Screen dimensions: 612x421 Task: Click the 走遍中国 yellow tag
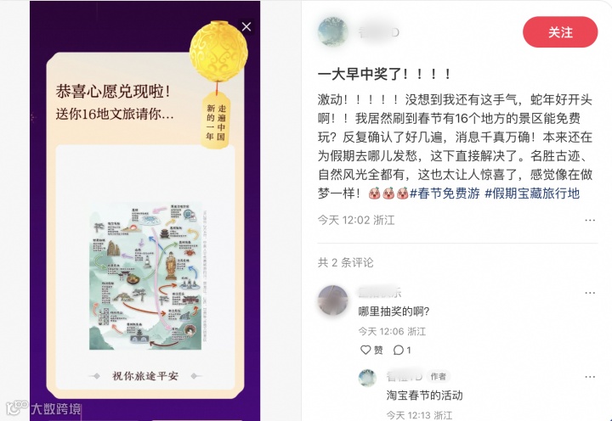216,121
